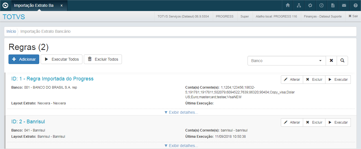Click Alterar for Banrisul rule

coord(292,122)
